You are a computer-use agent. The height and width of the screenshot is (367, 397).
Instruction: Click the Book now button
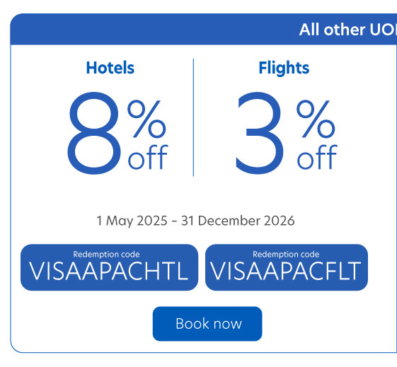point(207,324)
